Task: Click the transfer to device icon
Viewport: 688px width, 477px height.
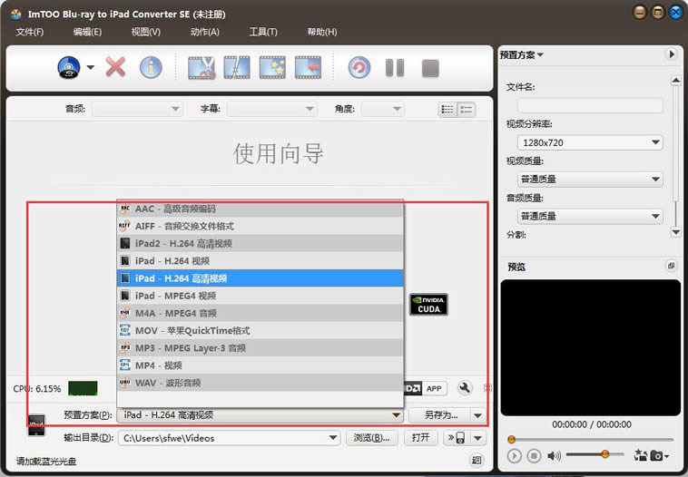Action: (x=457, y=437)
